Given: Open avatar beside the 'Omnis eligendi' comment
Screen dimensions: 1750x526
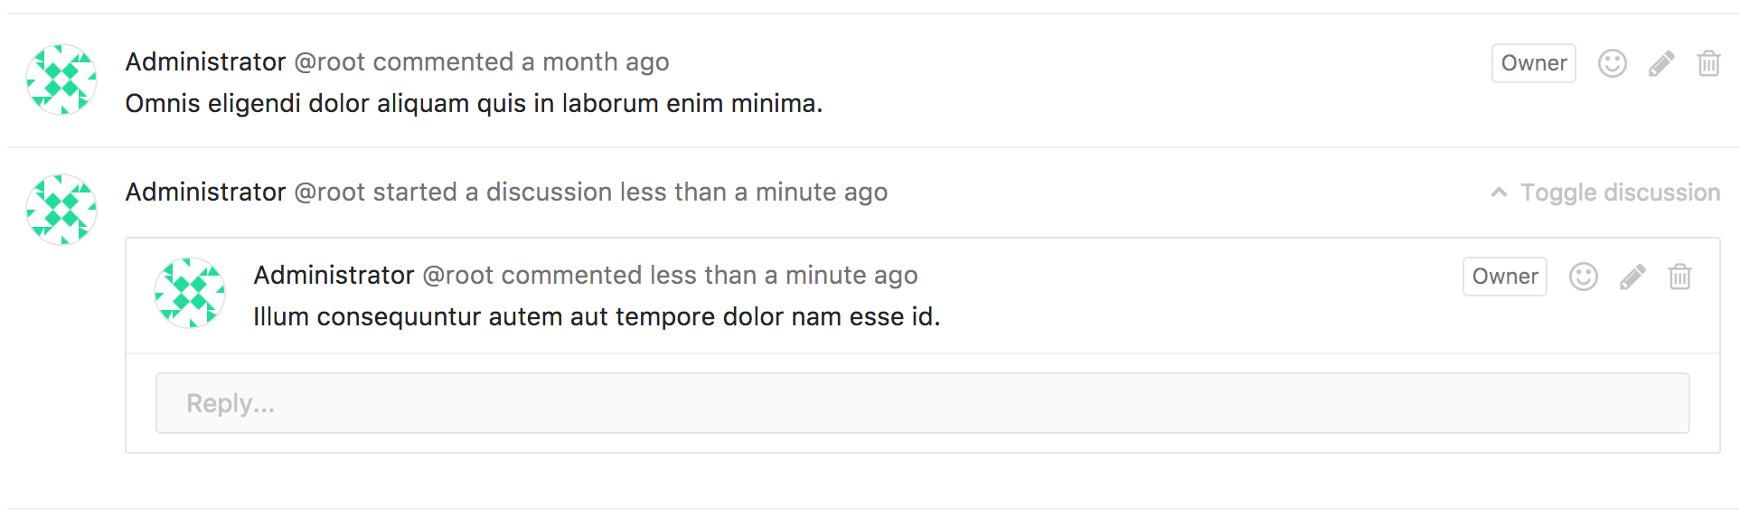Looking at the screenshot, I should point(61,80).
